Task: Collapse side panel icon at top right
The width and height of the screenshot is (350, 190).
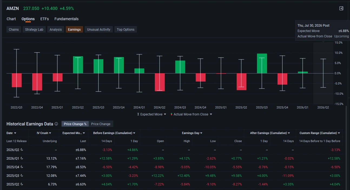Action: click(x=341, y=8)
